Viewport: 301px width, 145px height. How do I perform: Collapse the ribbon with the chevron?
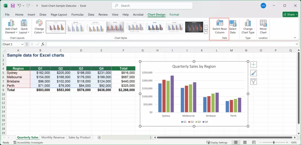point(295,38)
